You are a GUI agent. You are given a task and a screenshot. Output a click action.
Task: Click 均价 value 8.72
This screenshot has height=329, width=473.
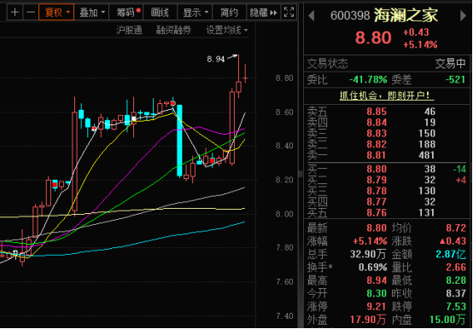(x=456, y=228)
